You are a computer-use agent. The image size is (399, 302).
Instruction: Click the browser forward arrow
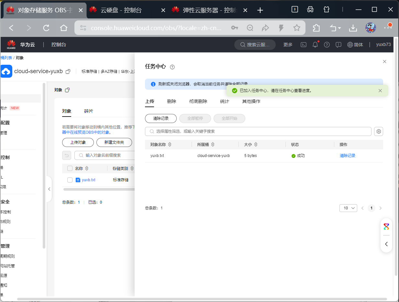pyautogui.click(x=29, y=28)
